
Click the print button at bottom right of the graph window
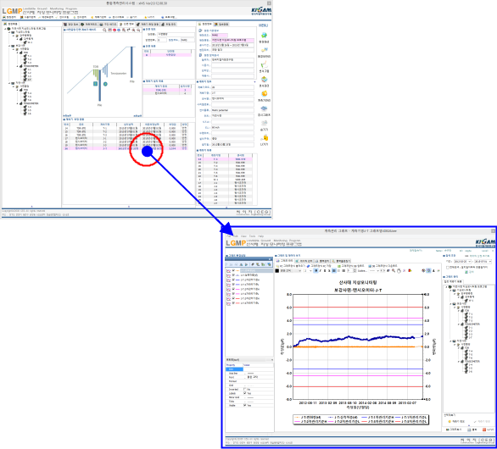(x=472, y=430)
